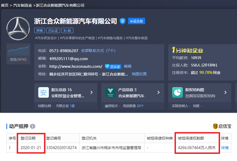237x161 pixels.
Task: Click the 挖掘深层股权结构 text
Action: click(200, 96)
